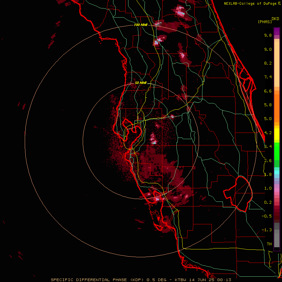
Task: Pick the bright green segment of the color bar
Action: [x=277, y=151]
